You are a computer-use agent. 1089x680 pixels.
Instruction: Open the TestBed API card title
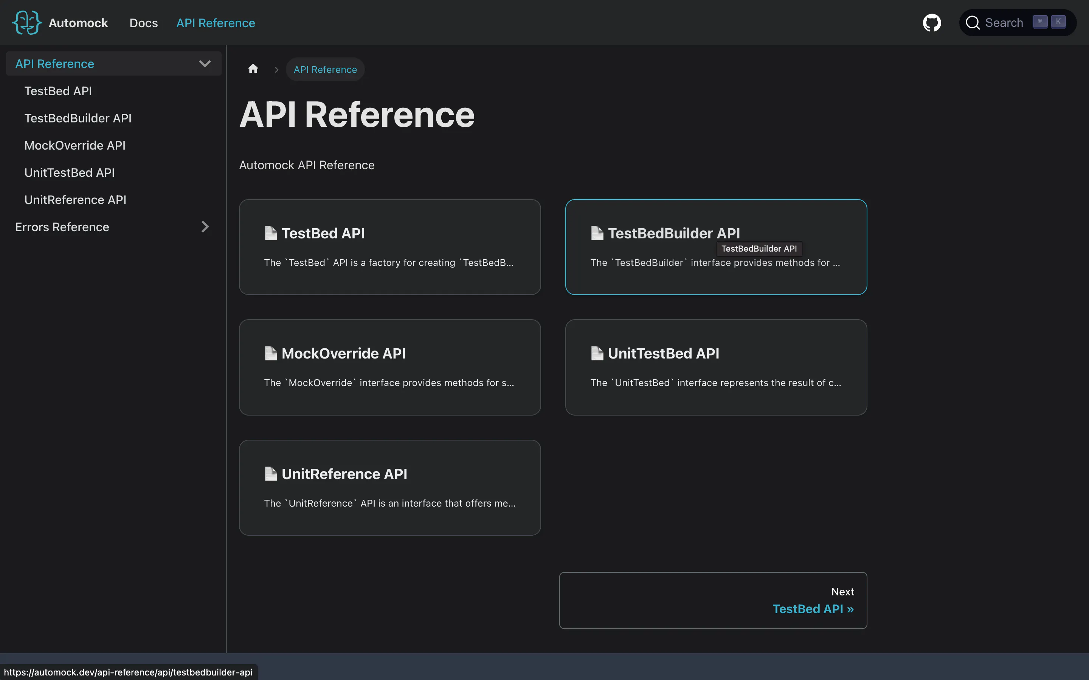(323, 233)
